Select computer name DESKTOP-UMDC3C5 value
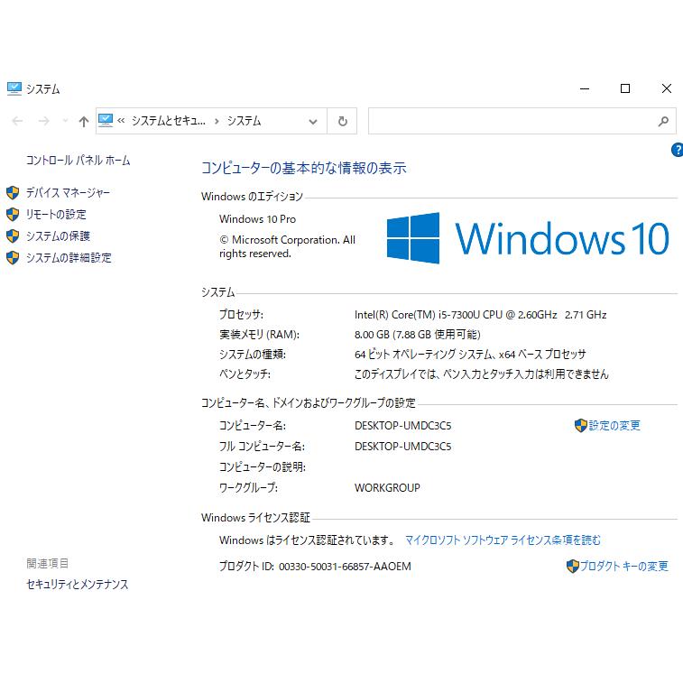The height and width of the screenshot is (683, 683). tap(403, 426)
